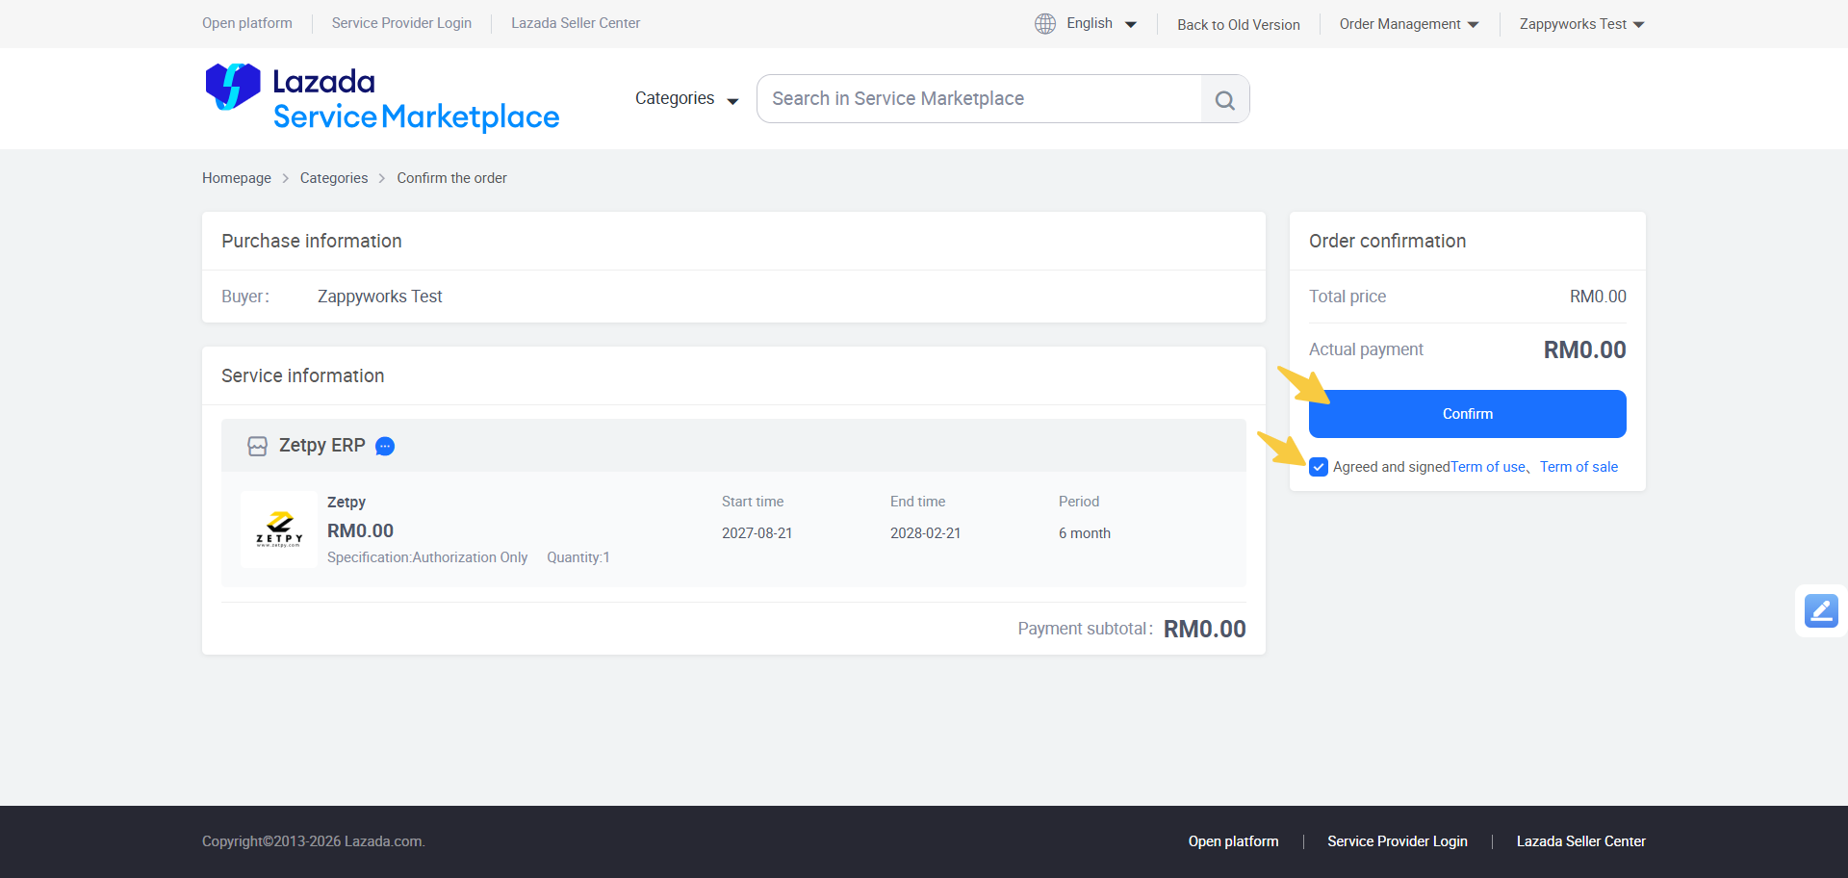Click the Quantity:1 text

[578, 557]
